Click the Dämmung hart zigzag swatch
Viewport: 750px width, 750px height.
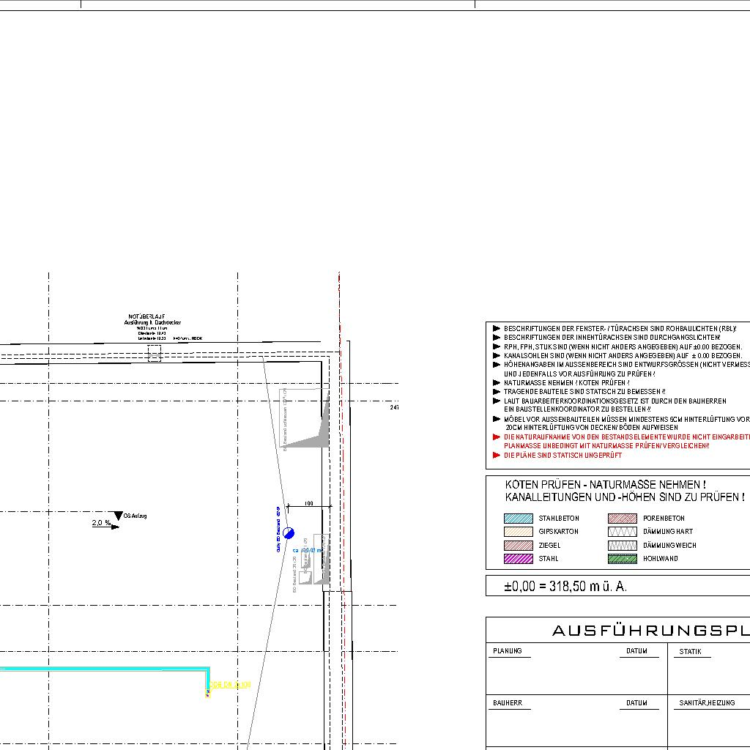(x=622, y=532)
